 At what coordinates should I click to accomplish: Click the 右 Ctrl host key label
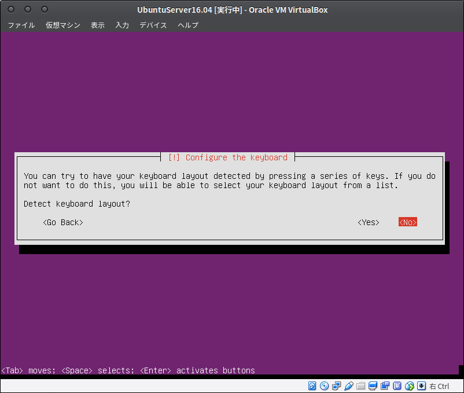440,386
